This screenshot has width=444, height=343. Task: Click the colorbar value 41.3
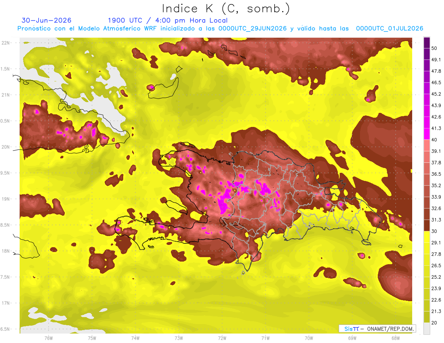[x=436, y=128]
